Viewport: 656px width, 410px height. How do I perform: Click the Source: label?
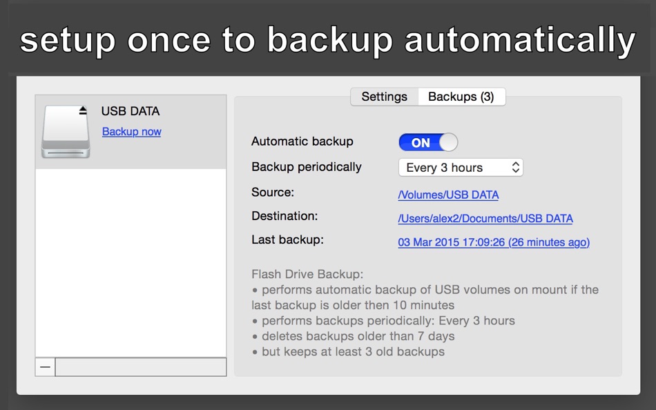[x=272, y=193]
